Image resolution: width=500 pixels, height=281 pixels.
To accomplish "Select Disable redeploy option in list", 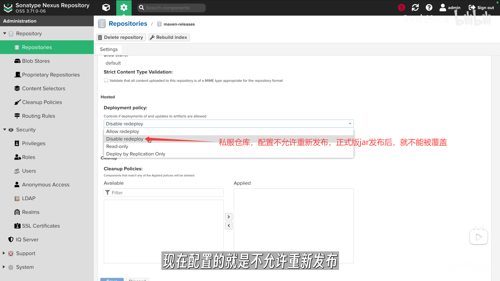I will tap(228, 139).
